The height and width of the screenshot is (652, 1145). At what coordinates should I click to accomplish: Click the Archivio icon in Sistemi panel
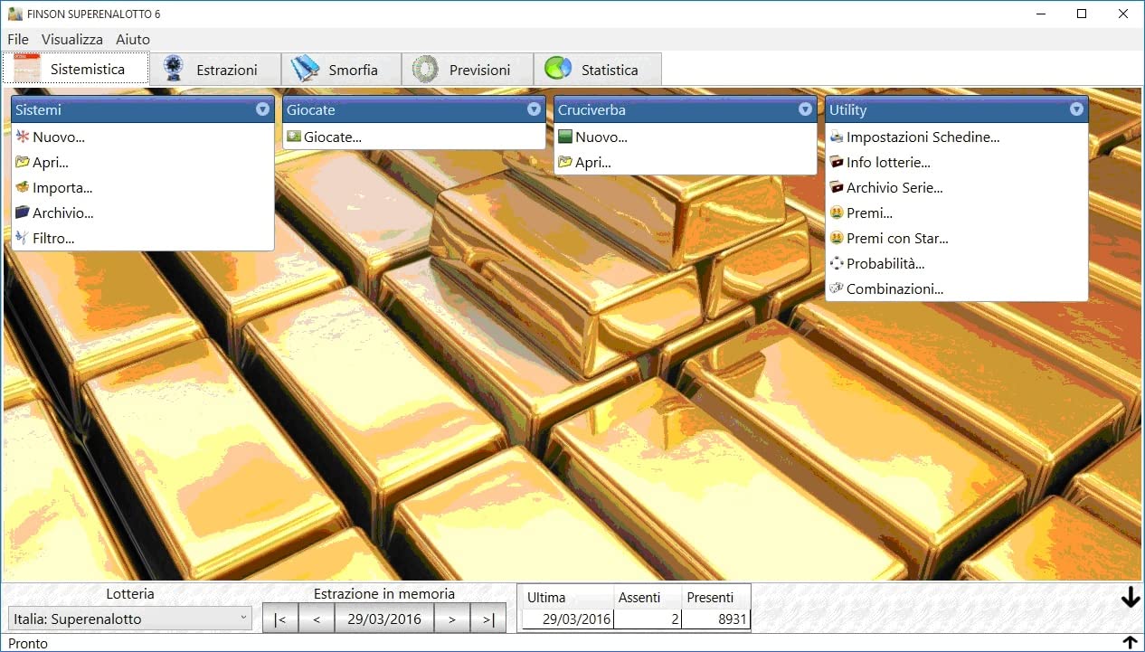coord(23,213)
